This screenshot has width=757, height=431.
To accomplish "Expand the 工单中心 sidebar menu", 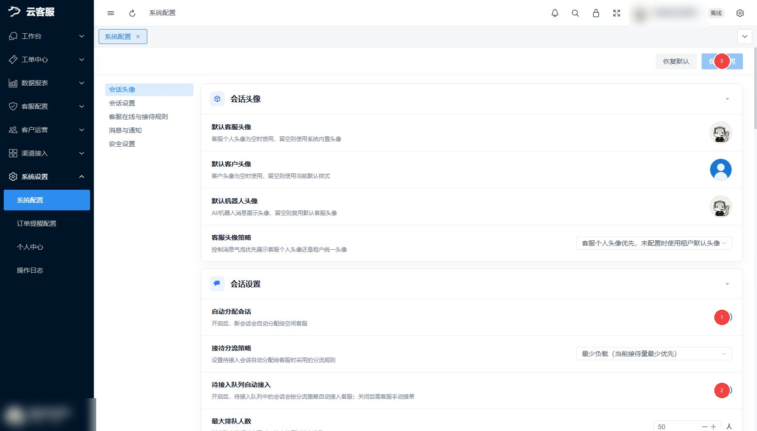I will coord(47,59).
